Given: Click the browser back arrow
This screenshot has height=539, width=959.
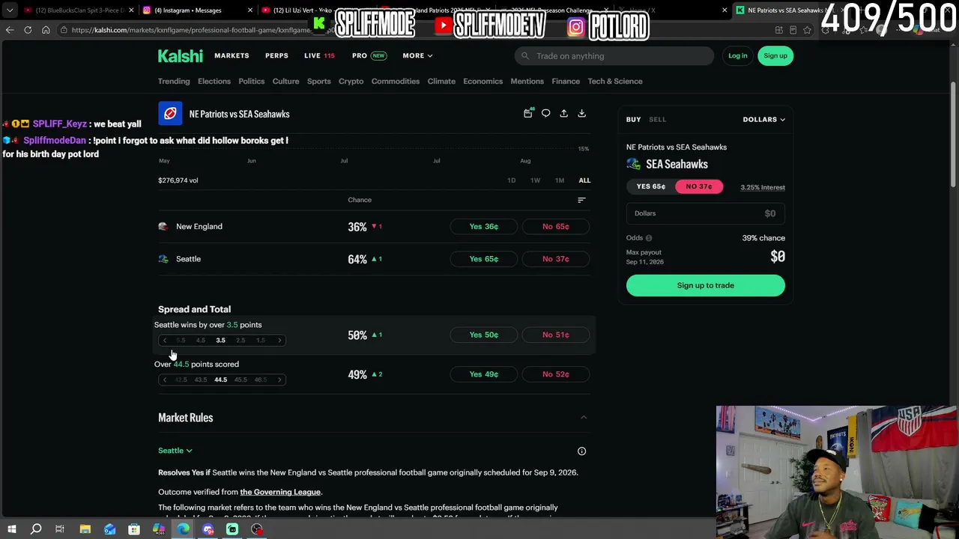Looking at the screenshot, I should 10,30.
